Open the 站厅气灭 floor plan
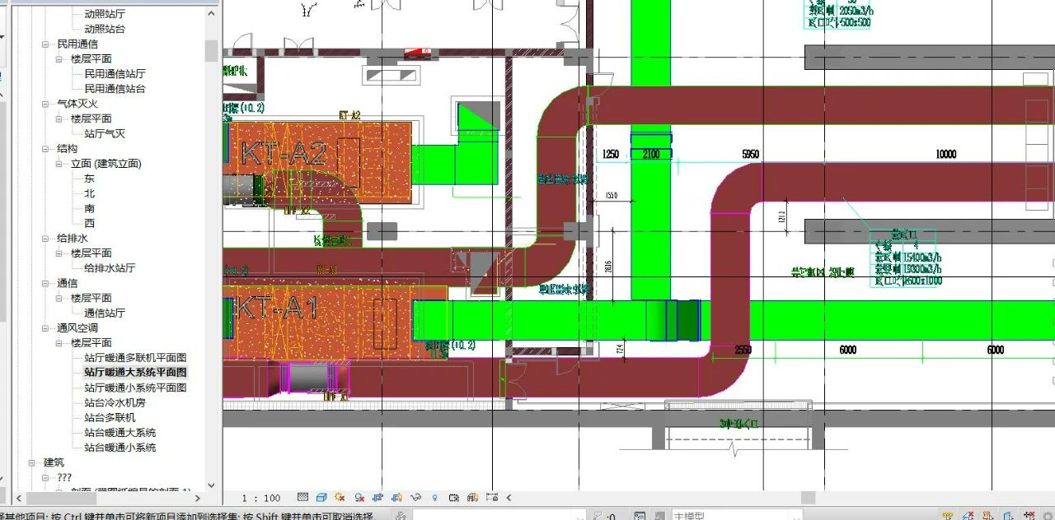1055x520 pixels. (105, 133)
